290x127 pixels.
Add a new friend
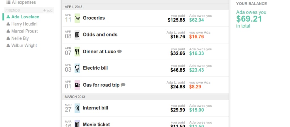pos(48,10)
